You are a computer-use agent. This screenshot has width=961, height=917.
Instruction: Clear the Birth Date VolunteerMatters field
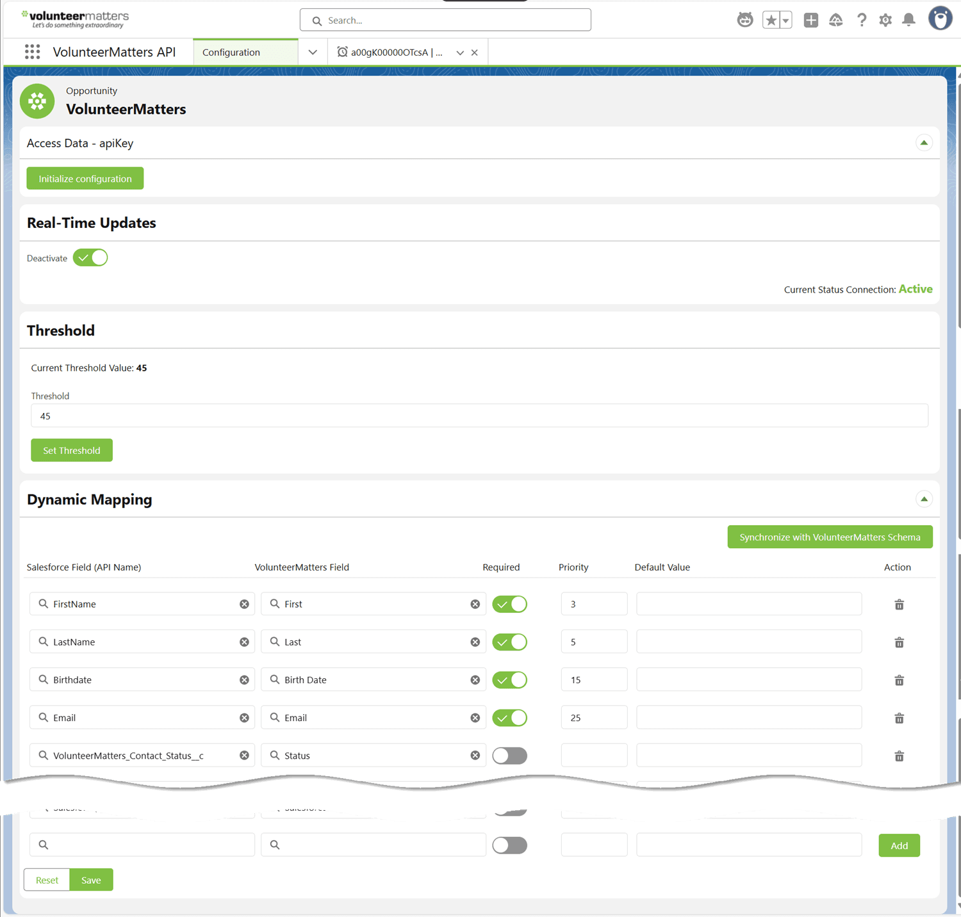point(475,679)
